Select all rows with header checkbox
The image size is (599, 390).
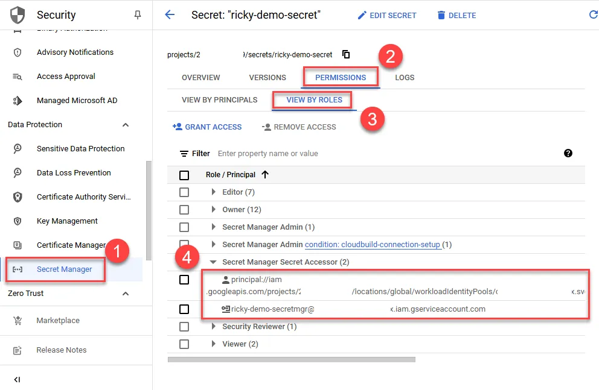[184, 175]
